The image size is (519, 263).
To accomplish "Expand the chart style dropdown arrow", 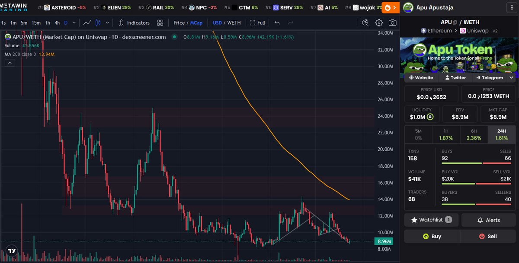I will click(x=107, y=23).
